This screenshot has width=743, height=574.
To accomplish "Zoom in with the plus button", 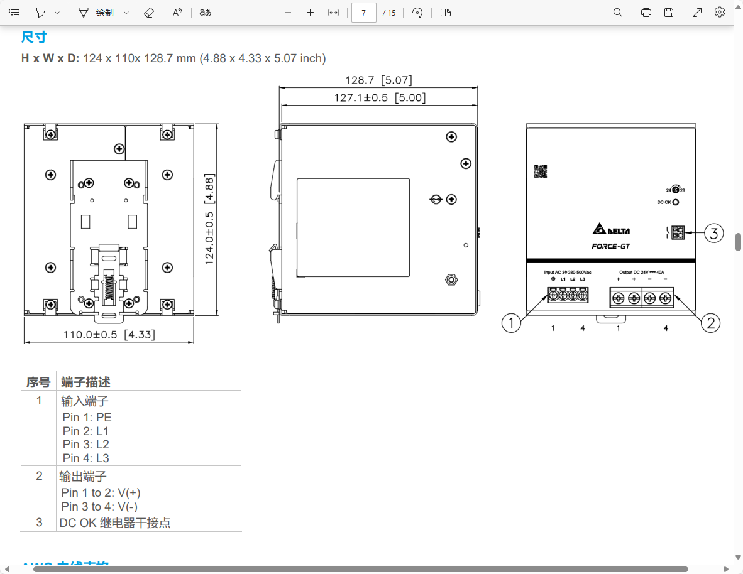I will tap(310, 13).
